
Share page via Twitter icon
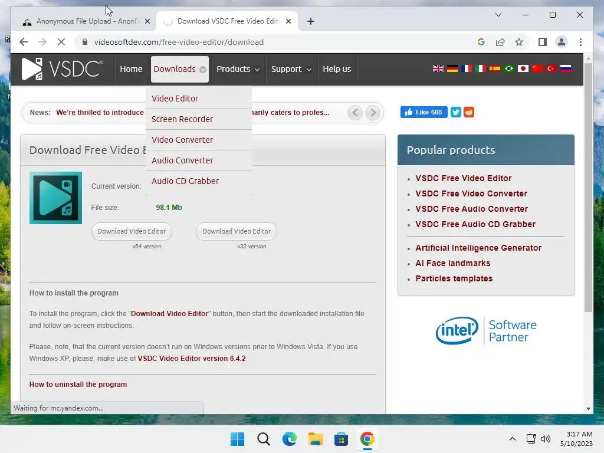coord(456,112)
